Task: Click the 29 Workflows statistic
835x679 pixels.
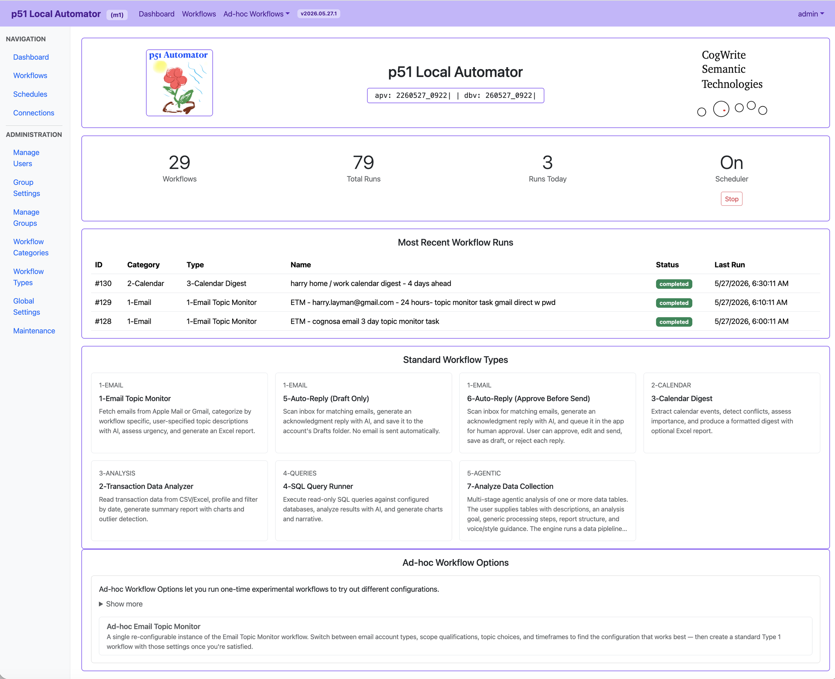Action: point(179,168)
